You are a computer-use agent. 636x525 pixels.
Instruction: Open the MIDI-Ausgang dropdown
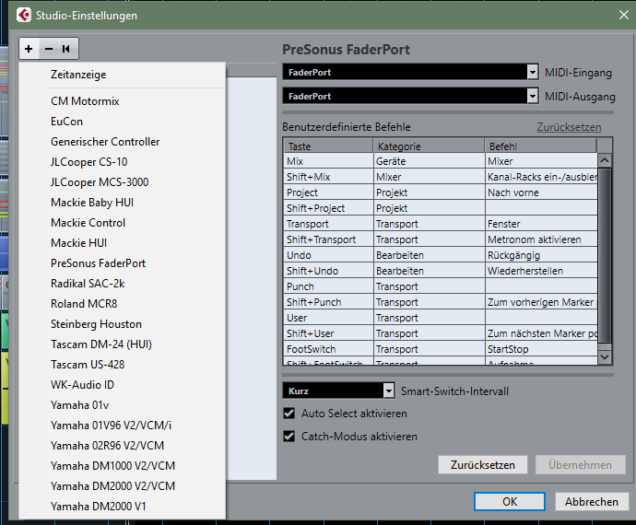coord(532,96)
